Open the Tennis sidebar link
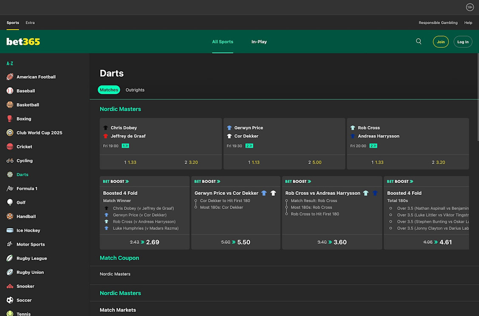This screenshot has width=479, height=316. pos(23,313)
